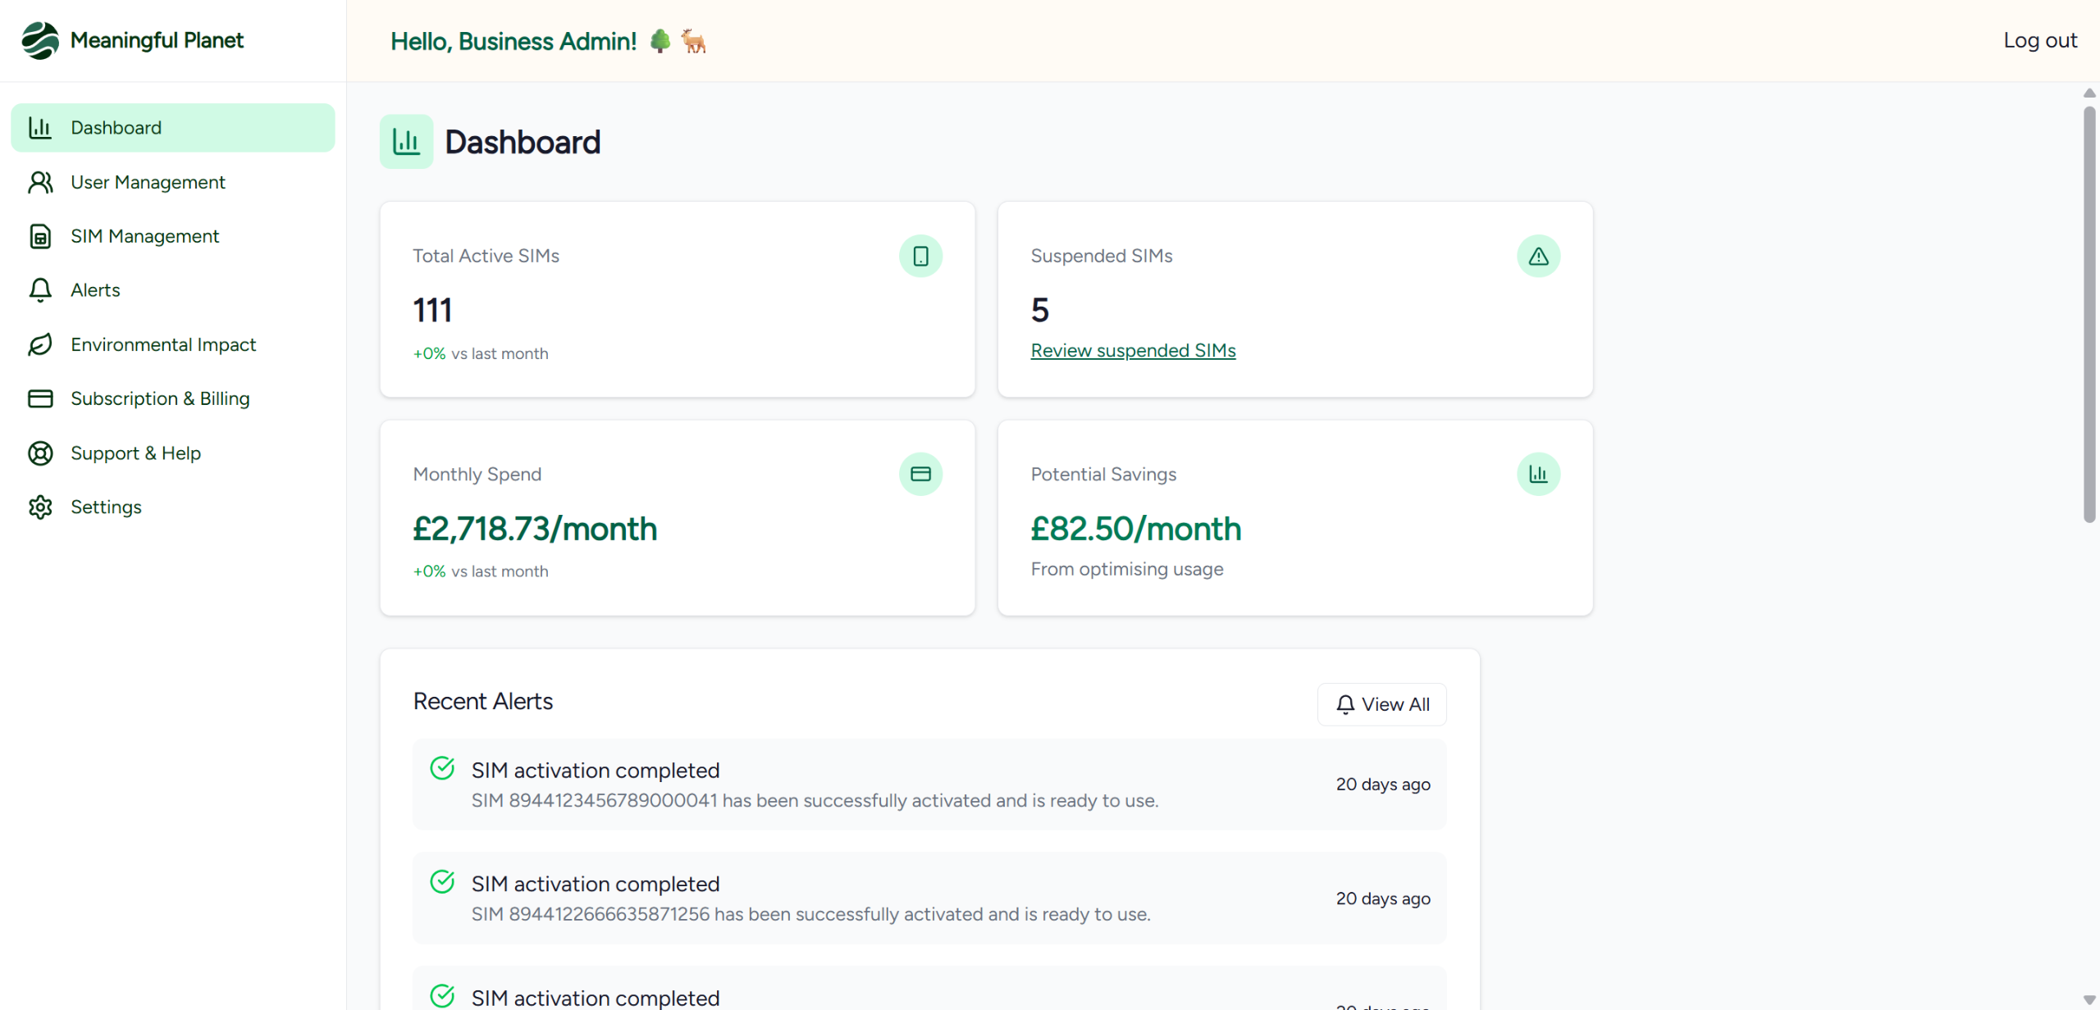Click the page's vertical scrollbar thumb
Screen dimensions: 2100x1010
[x=2089, y=313]
